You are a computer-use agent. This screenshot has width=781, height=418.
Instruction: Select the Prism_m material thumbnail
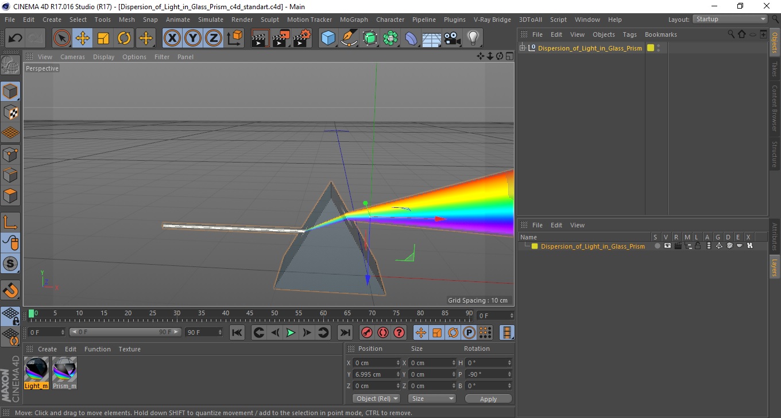tap(64, 373)
